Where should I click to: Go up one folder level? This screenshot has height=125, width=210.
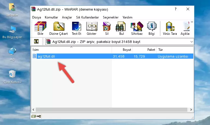click(x=36, y=42)
